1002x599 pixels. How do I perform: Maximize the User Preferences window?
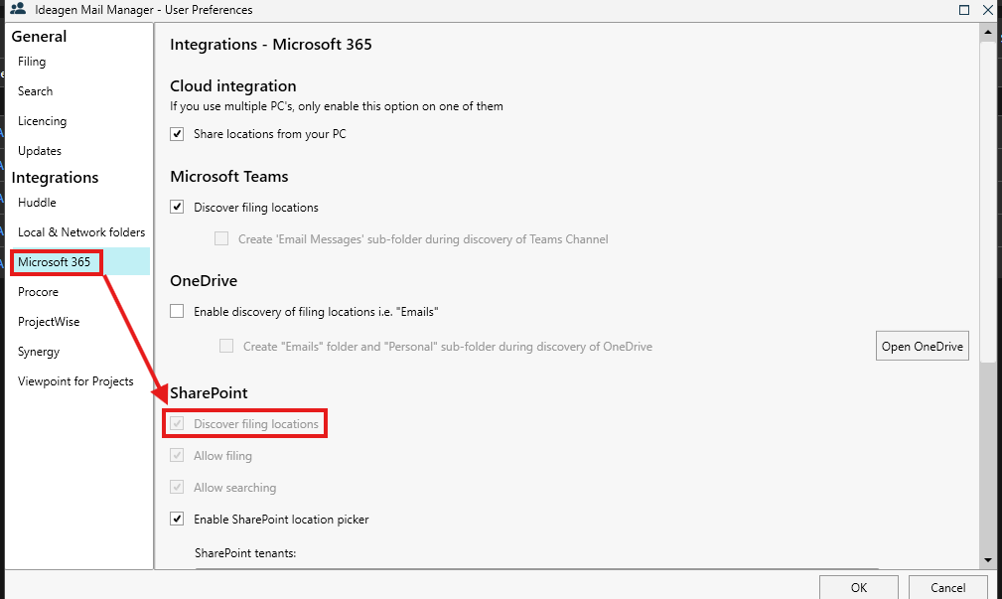click(x=964, y=10)
